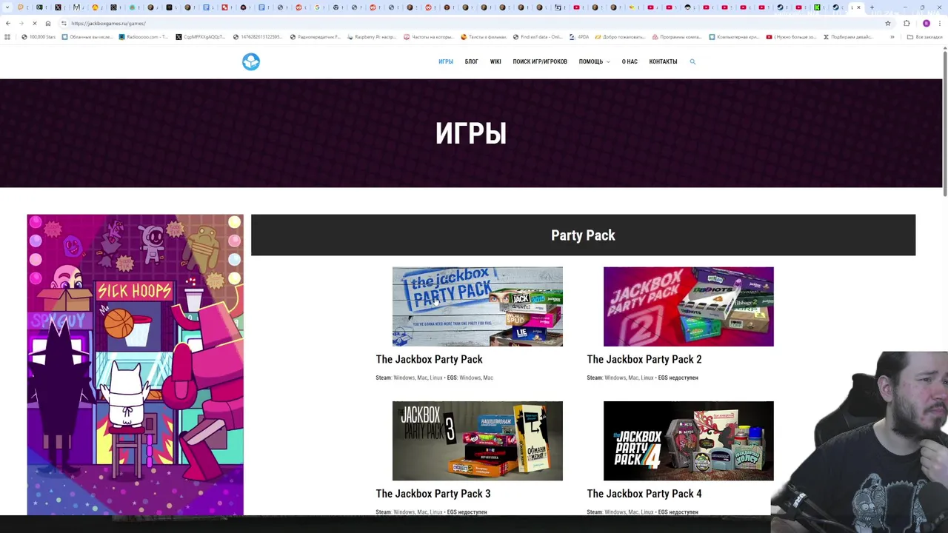Bookmark this page with the star icon
Image resolution: width=948 pixels, height=533 pixels.
point(888,23)
